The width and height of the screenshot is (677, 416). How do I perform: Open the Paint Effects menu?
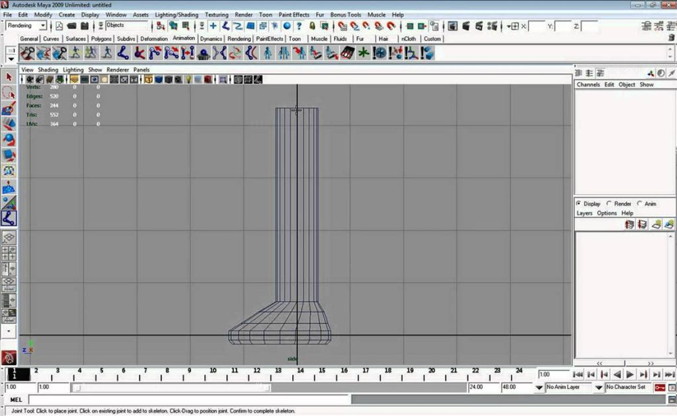(294, 15)
